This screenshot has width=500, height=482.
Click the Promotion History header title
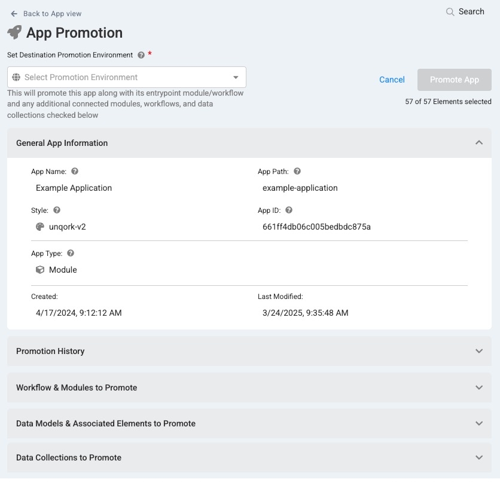[x=50, y=351]
